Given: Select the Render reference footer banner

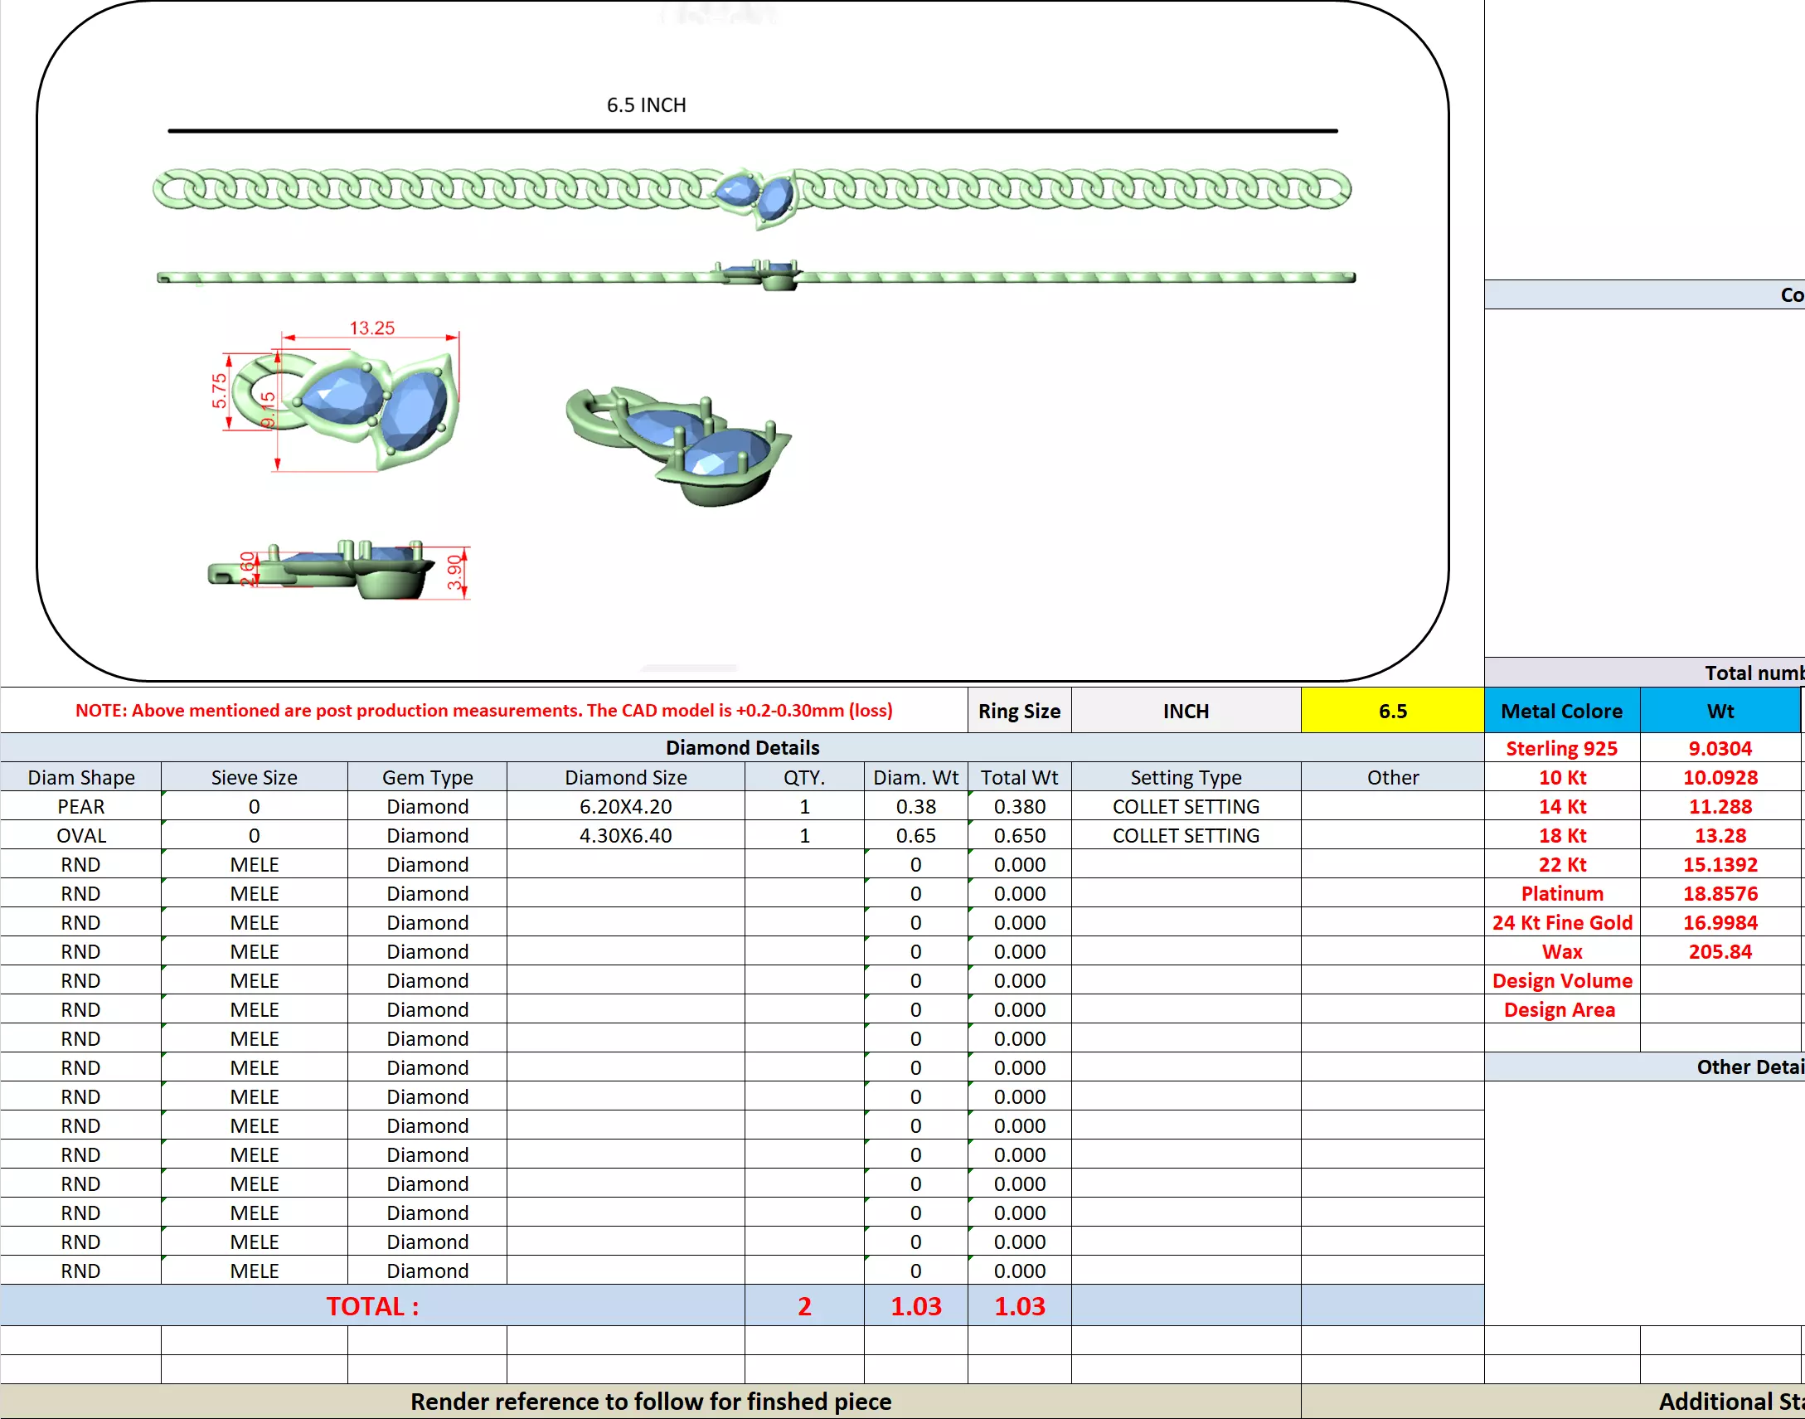Looking at the screenshot, I should [650, 1402].
